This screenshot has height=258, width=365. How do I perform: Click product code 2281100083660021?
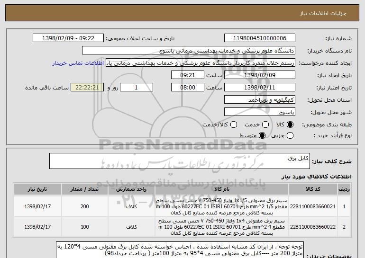pos(313,206)
